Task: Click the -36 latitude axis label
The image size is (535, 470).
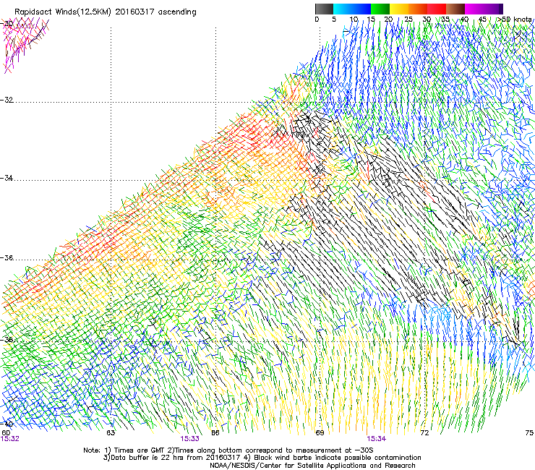Action: click(7, 257)
